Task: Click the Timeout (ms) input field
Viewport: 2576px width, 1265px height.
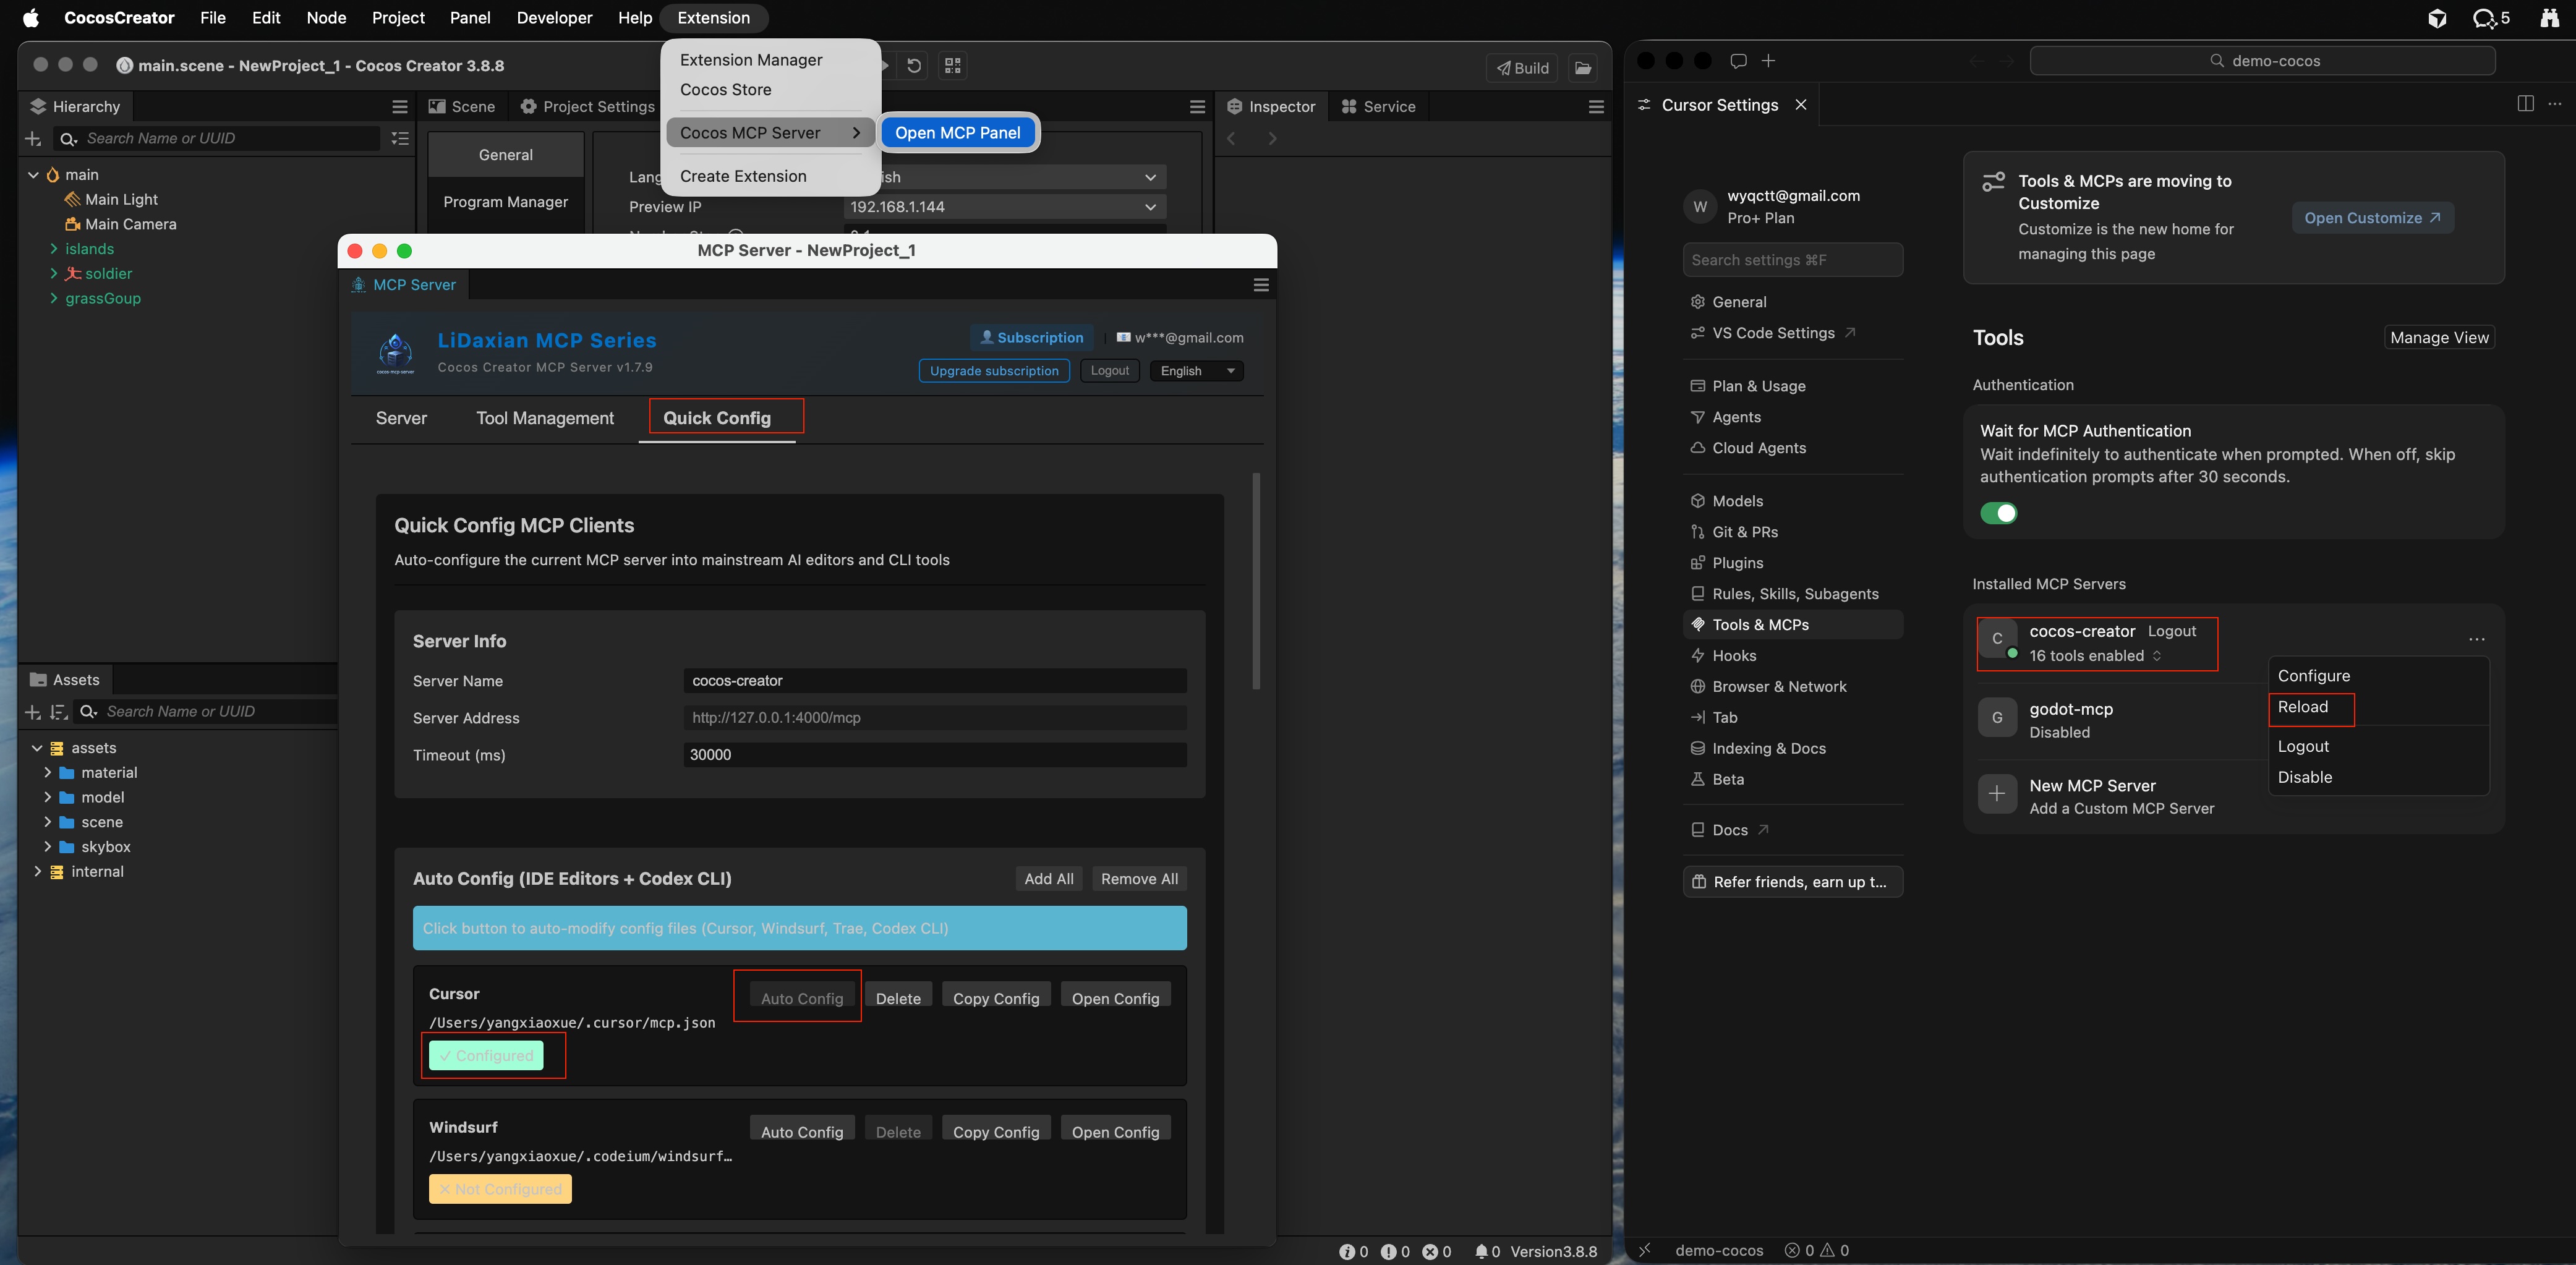Action: tap(935, 755)
